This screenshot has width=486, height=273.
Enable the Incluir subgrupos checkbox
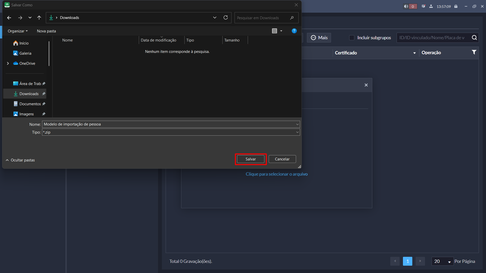352,38
